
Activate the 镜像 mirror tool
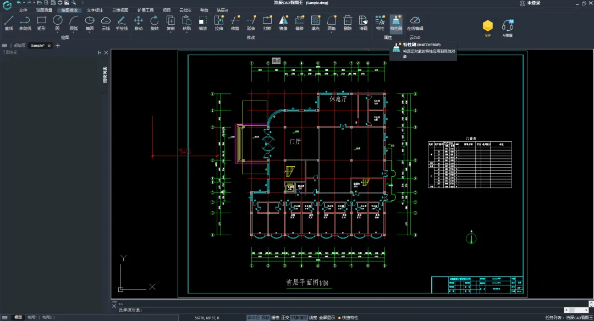(x=283, y=23)
